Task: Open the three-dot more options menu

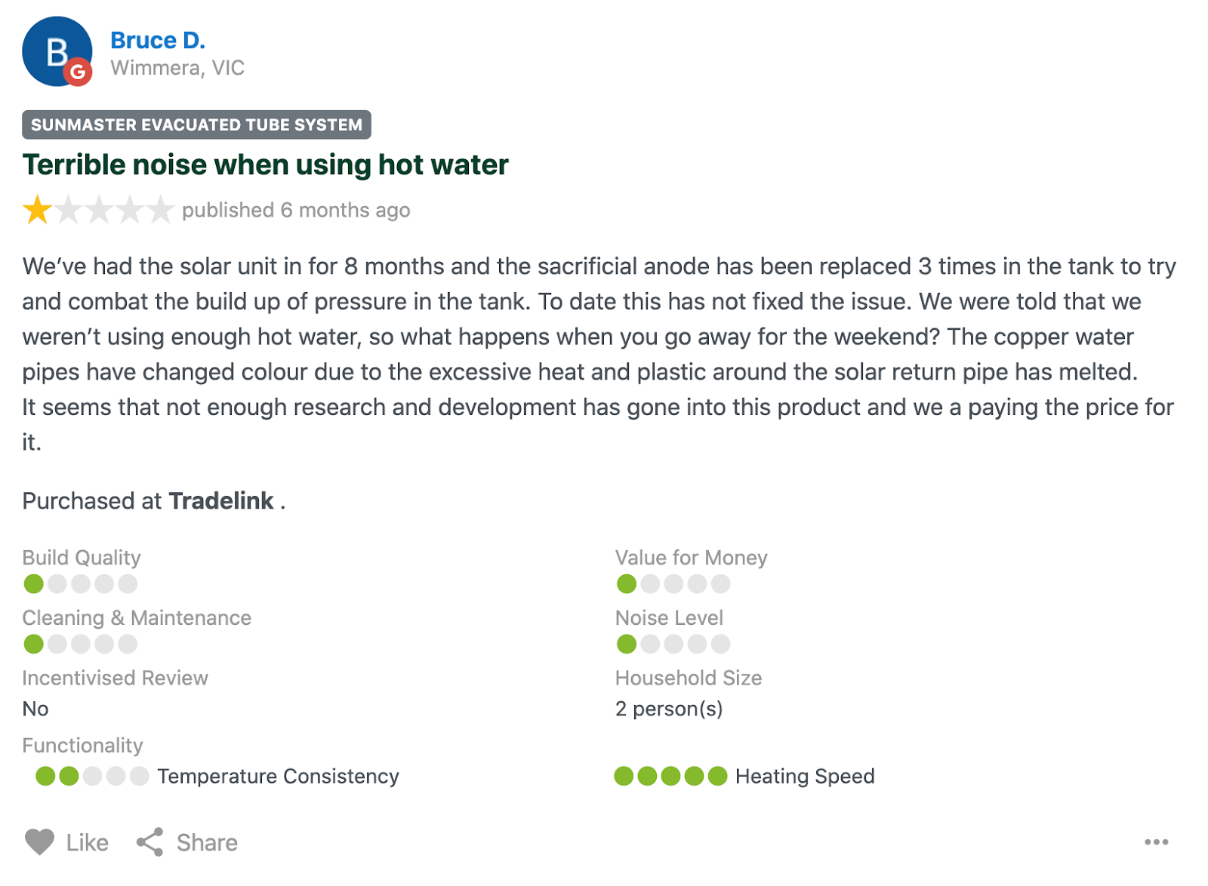Action: click(x=1155, y=841)
